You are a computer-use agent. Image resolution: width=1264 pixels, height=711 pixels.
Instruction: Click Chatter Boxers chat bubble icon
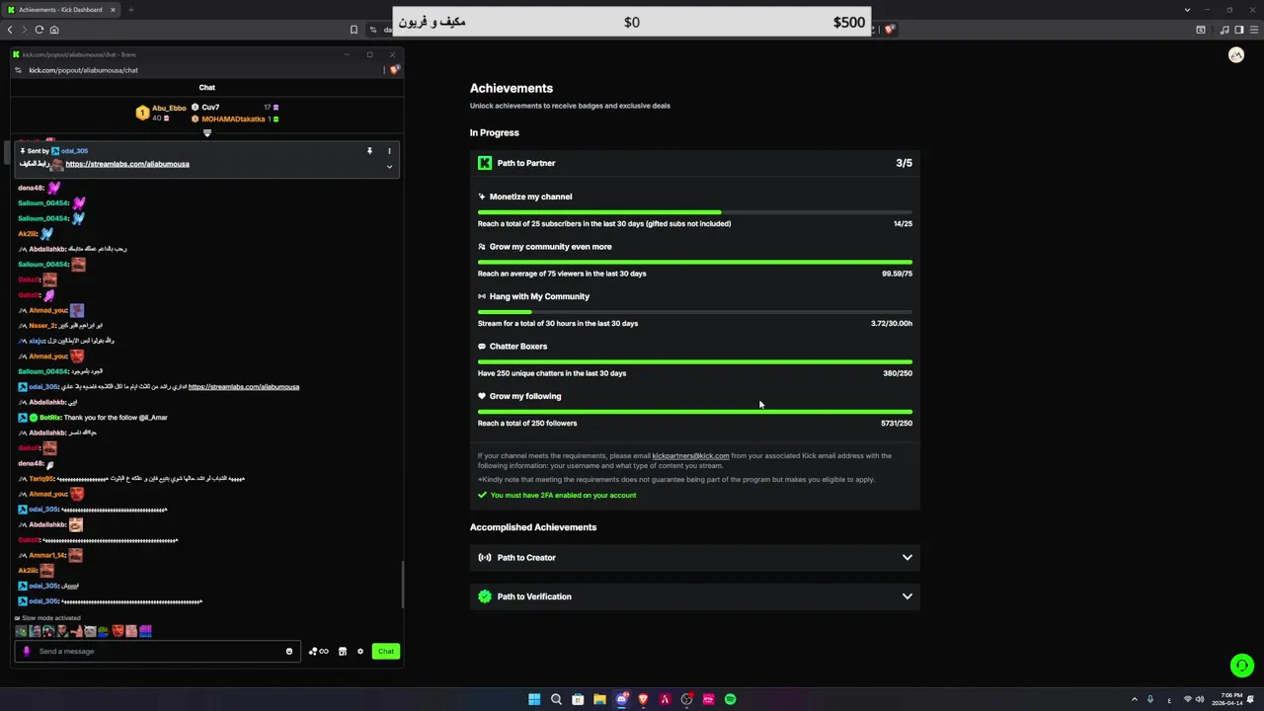click(x=482, y=347)
